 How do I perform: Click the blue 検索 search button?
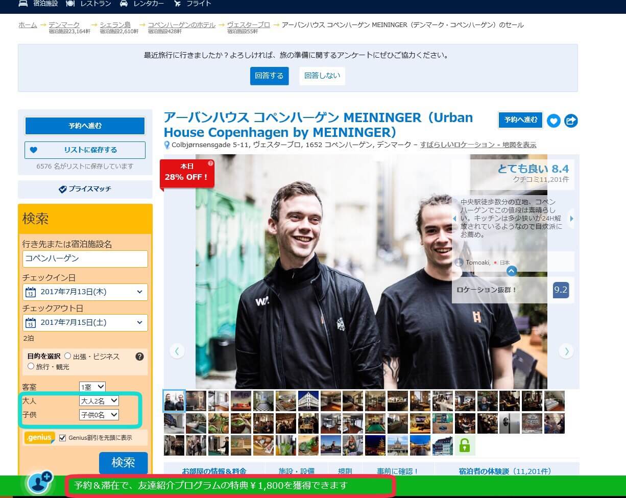click(123, 463)
